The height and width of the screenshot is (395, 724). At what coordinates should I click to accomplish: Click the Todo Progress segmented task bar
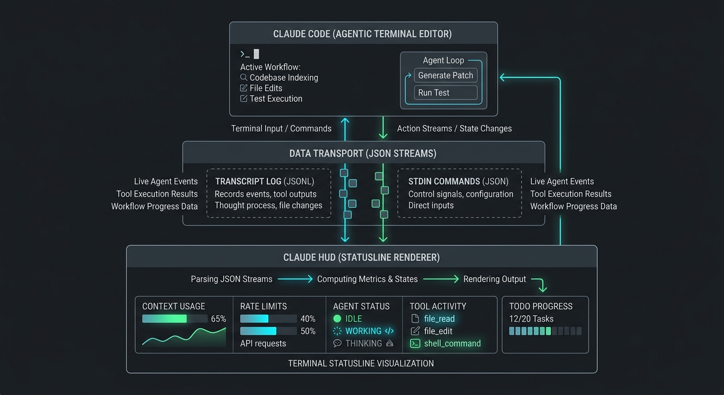click(545, 331)
